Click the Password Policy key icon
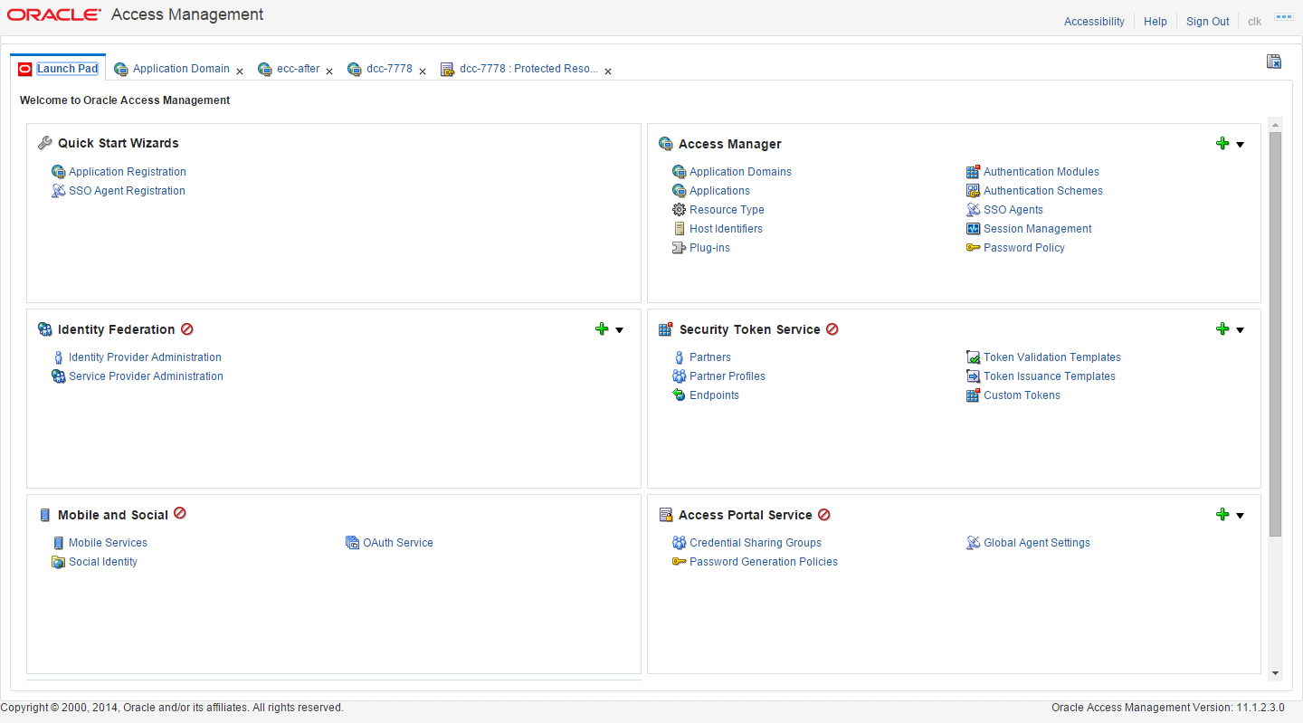 (973, 248)
